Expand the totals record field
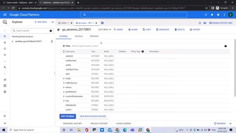This screenshot has width=236, height=133. (64, 78)
